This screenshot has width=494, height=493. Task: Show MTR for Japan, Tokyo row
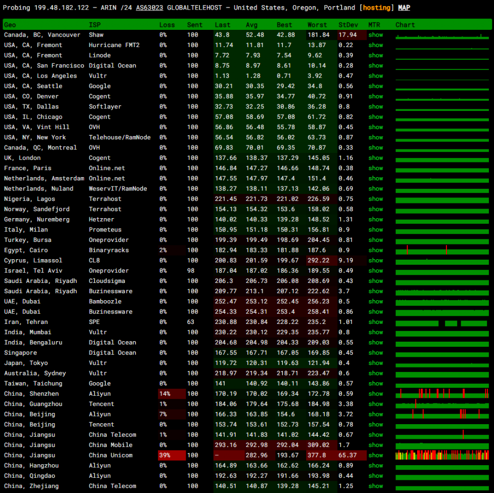tap(376, 363)
